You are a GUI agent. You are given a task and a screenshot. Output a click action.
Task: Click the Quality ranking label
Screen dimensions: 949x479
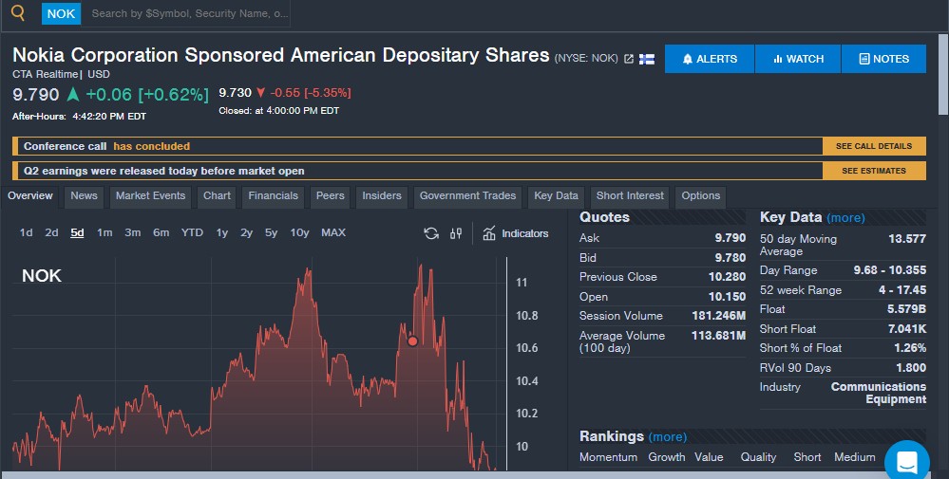(758, 457)
